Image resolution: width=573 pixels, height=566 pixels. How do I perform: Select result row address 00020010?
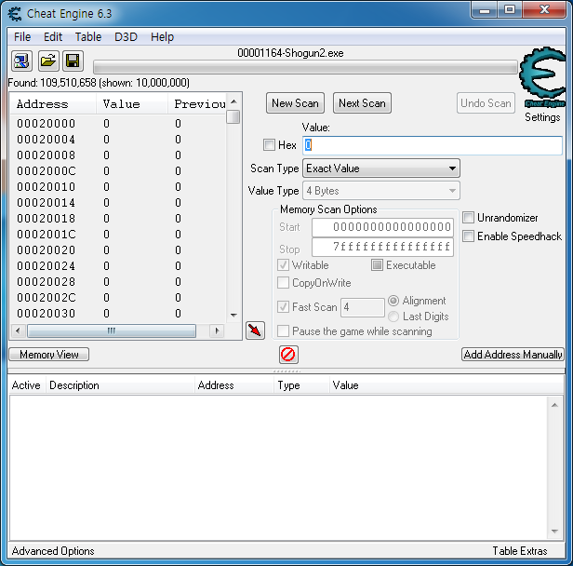coord(118,186)
